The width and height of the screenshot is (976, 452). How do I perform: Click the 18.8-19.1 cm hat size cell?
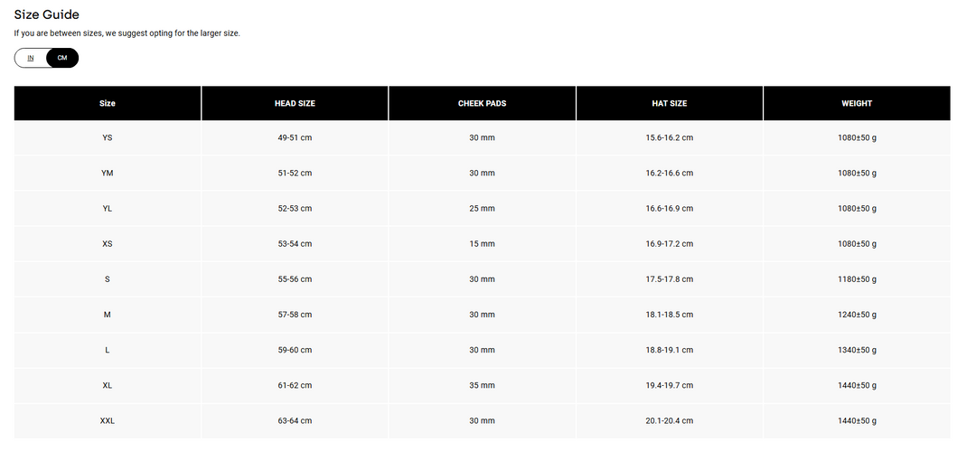670,350
